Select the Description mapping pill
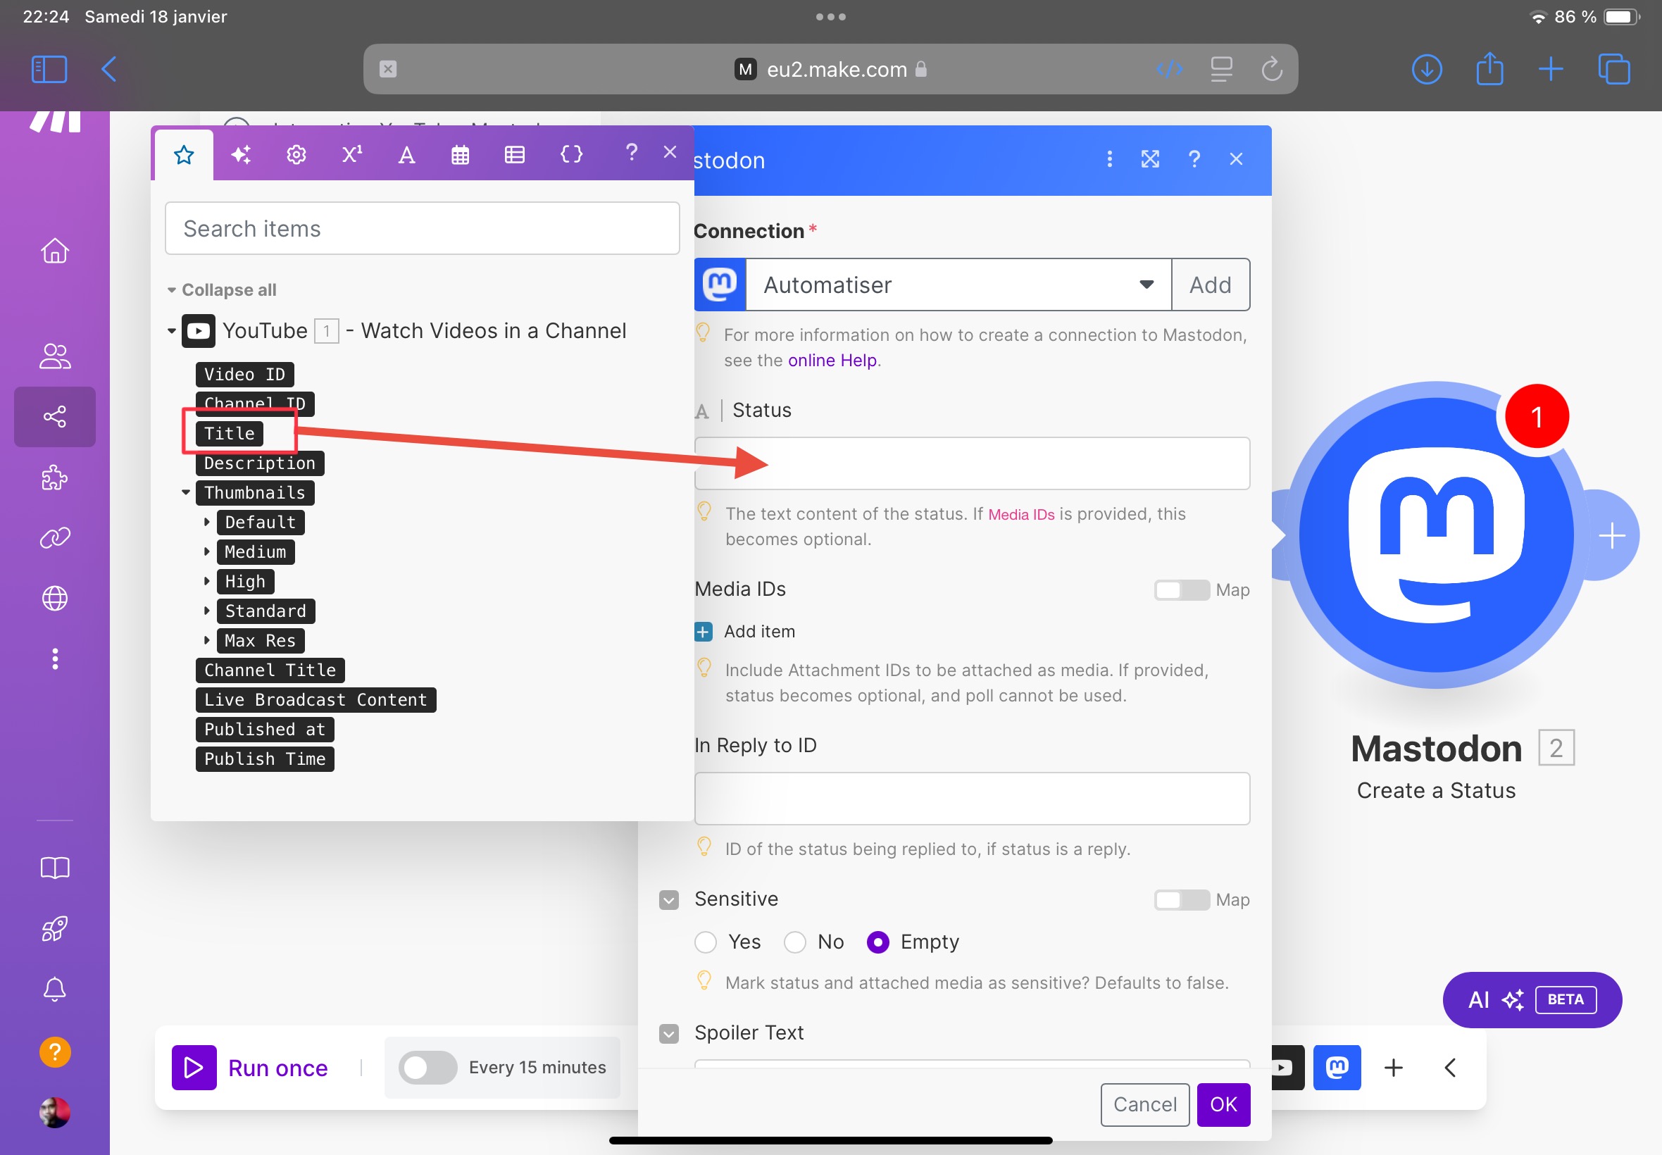1662x1155 pixels. [x=260, y=463]
